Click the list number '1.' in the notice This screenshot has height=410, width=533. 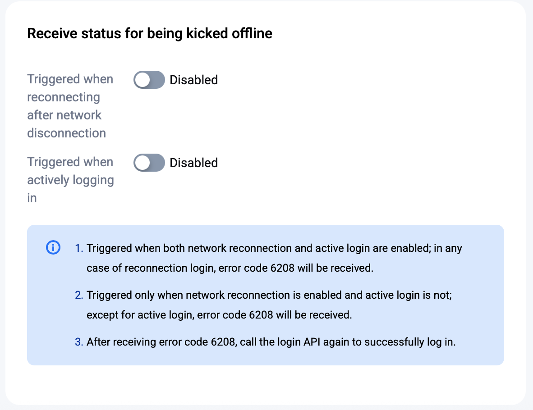[x=79, y=248]
